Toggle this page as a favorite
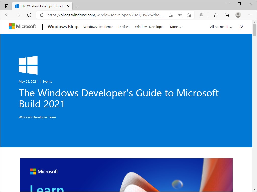This screenshot has width=257, height=192. (189, 15)
